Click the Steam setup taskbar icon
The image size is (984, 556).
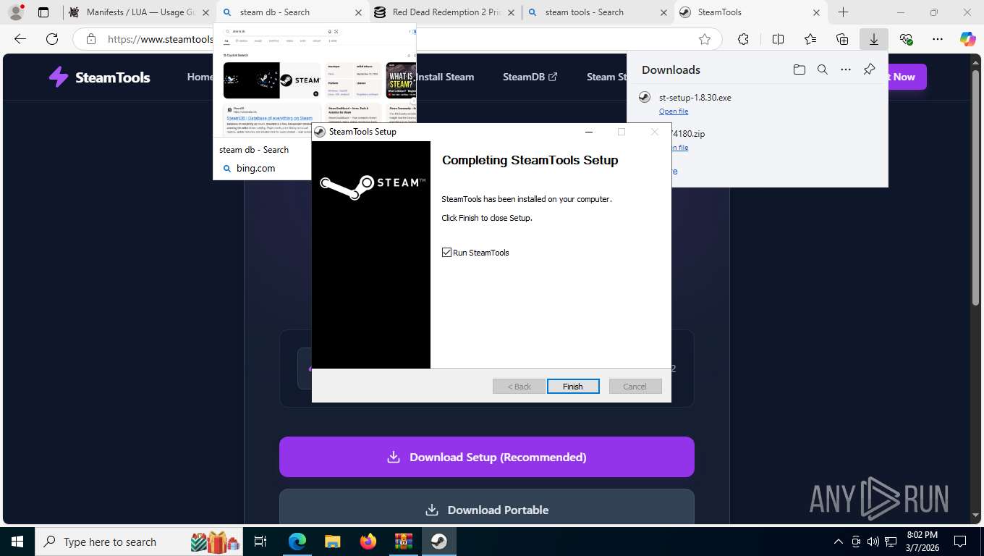click(438, 542)
